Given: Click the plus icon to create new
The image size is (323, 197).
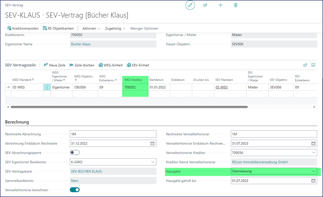Looking at the screenshot, I should [220, 5].
